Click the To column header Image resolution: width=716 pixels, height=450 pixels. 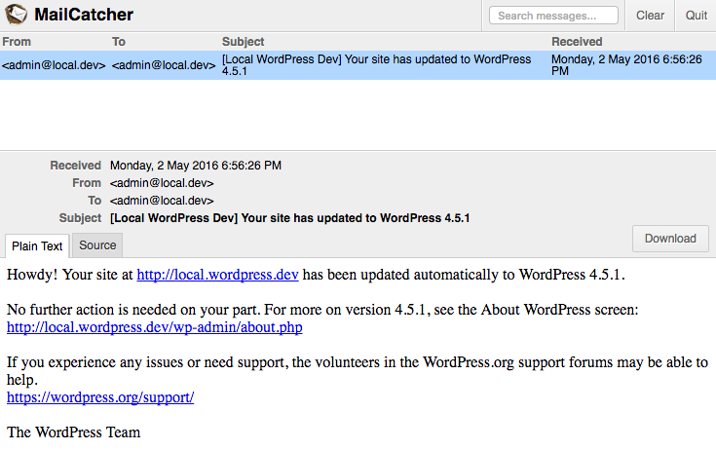point(119,42)
